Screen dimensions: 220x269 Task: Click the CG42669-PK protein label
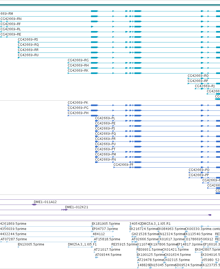78,103
